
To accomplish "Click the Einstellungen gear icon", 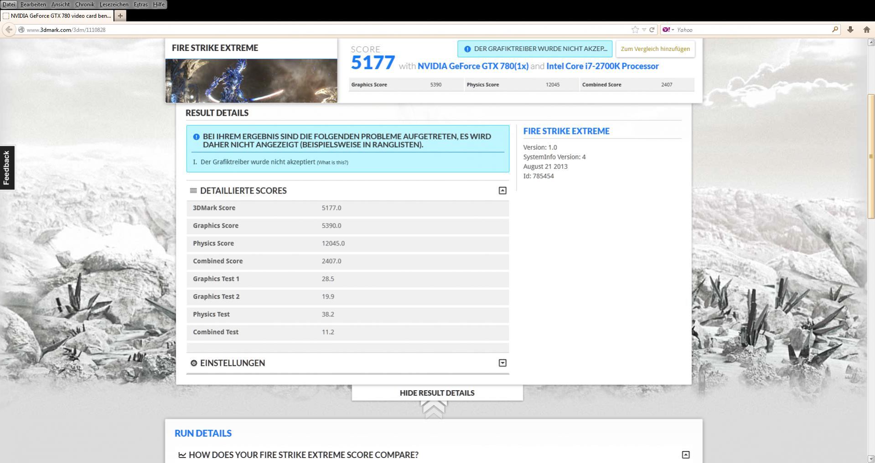I will (x=194, y=363).
